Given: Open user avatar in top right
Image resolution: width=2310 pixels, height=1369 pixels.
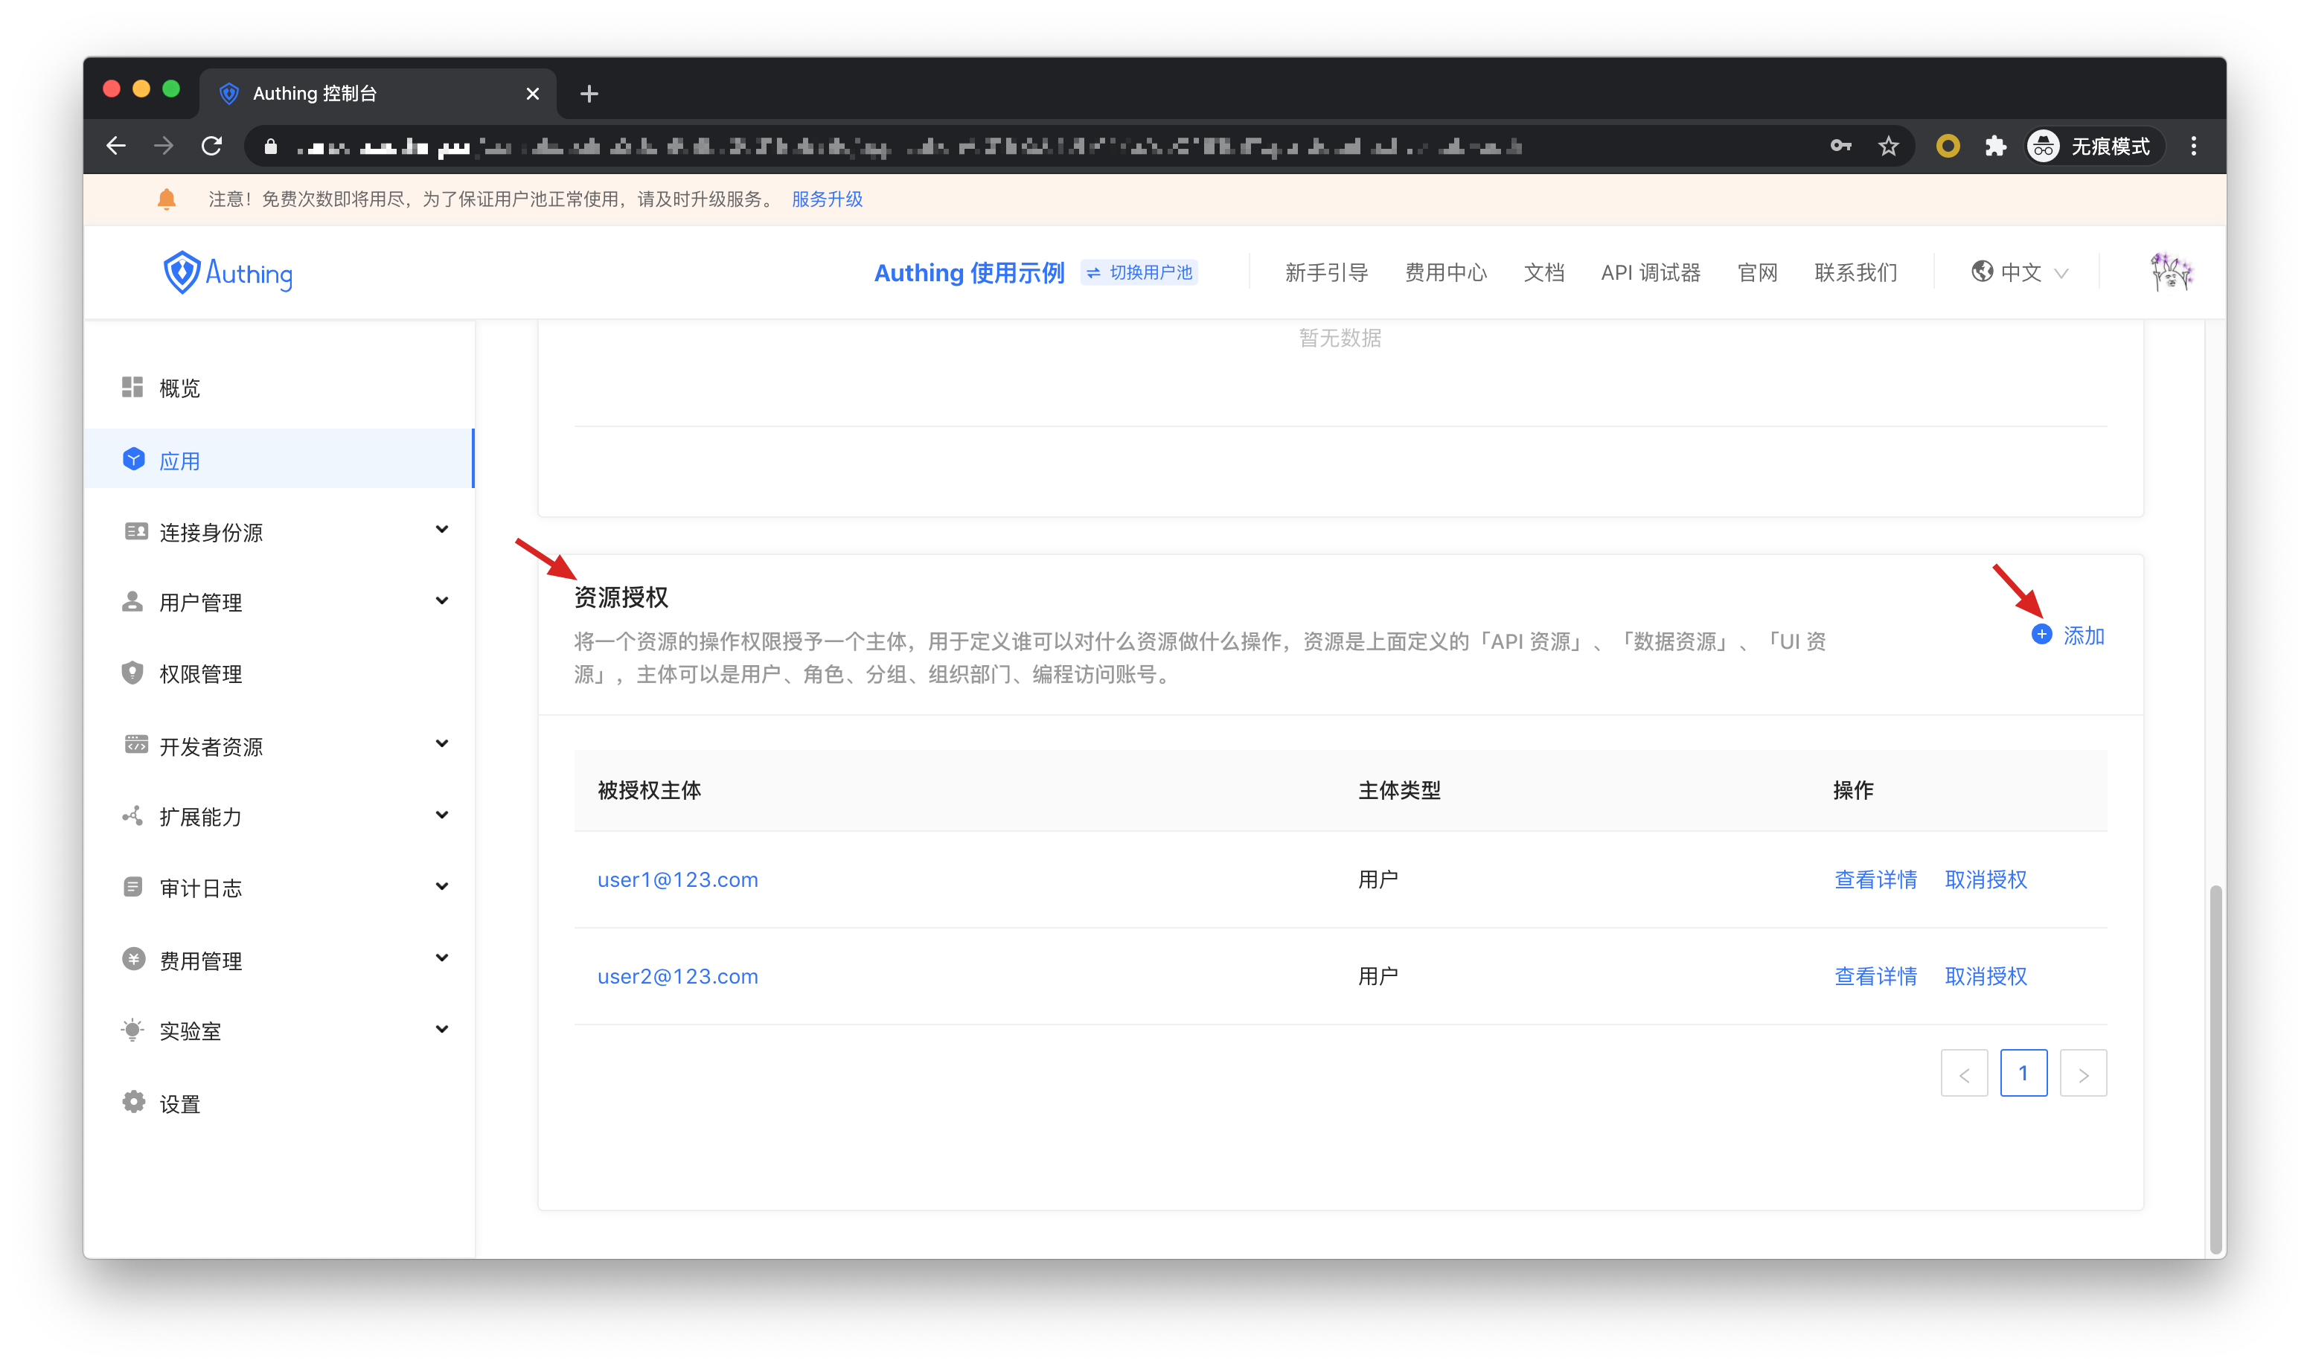Looking at the screenshot, I should 2170,272.
